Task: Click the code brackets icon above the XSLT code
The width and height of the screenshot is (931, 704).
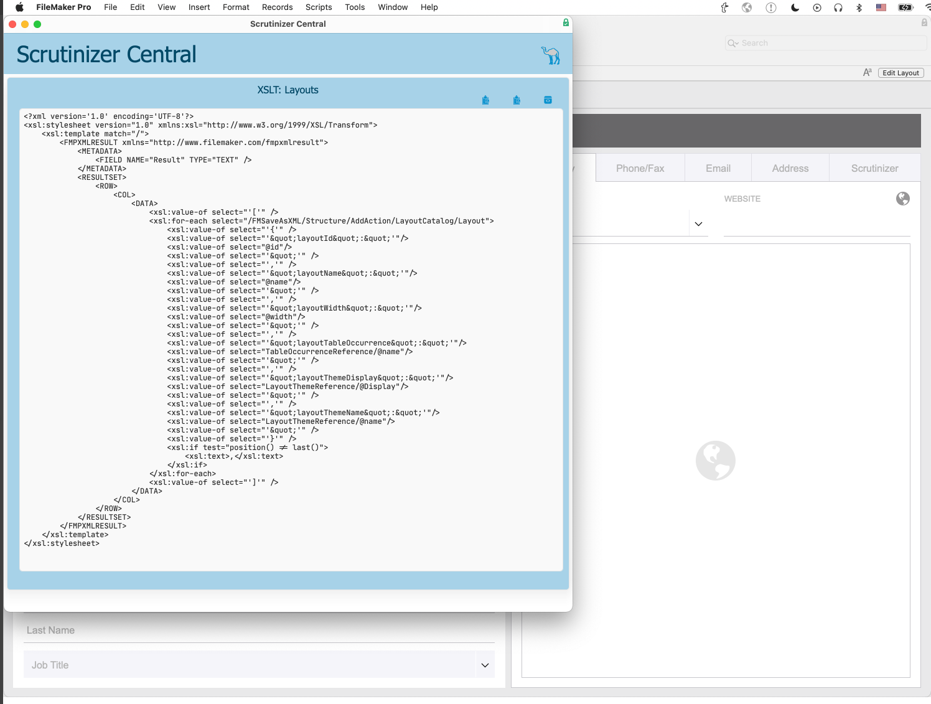Action: [x=548, y=100]
